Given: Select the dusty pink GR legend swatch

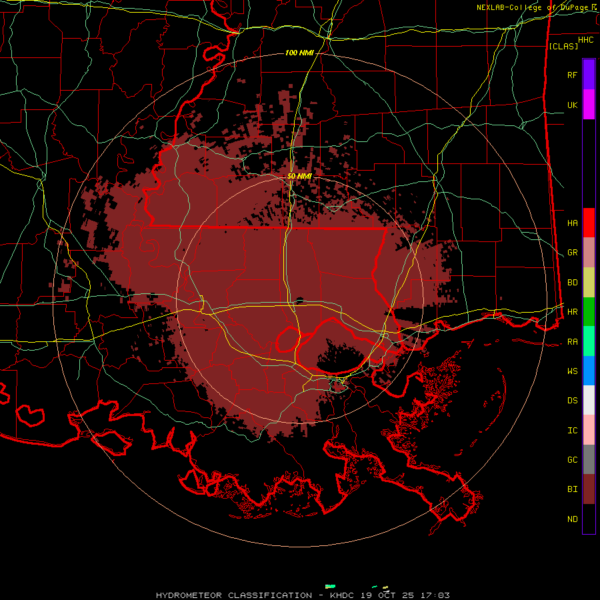Looking at the screenshot, I should [589, 253].
